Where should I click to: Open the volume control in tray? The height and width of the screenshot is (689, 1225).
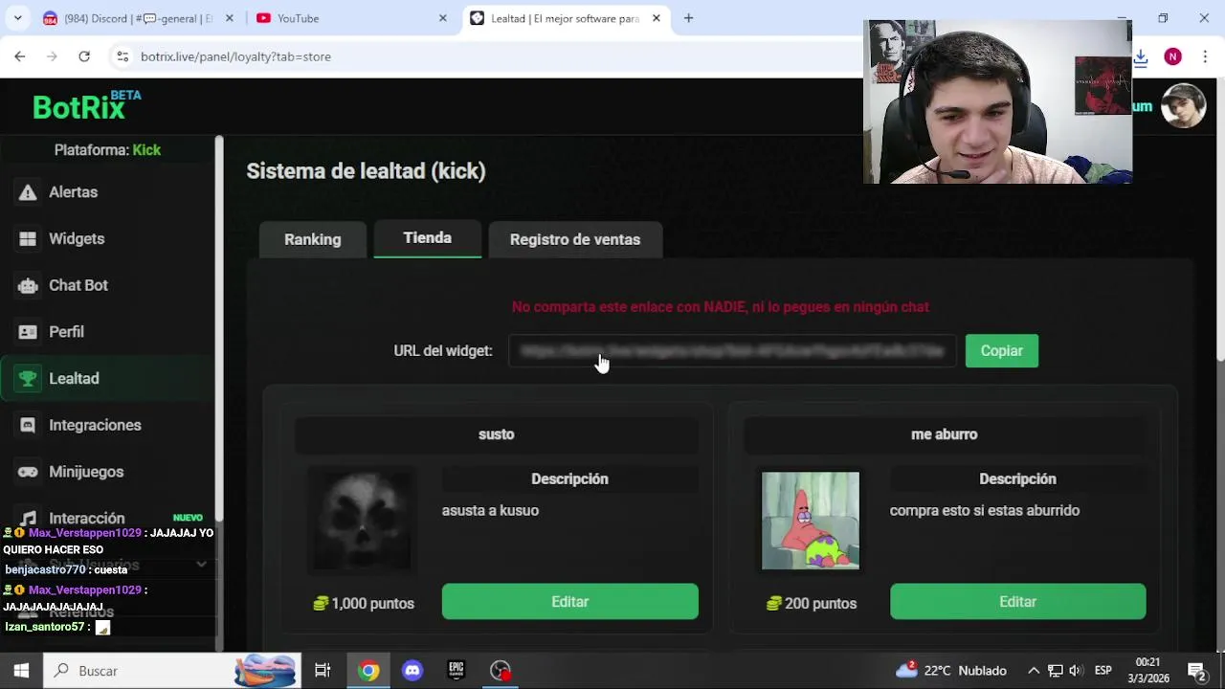1076,671
